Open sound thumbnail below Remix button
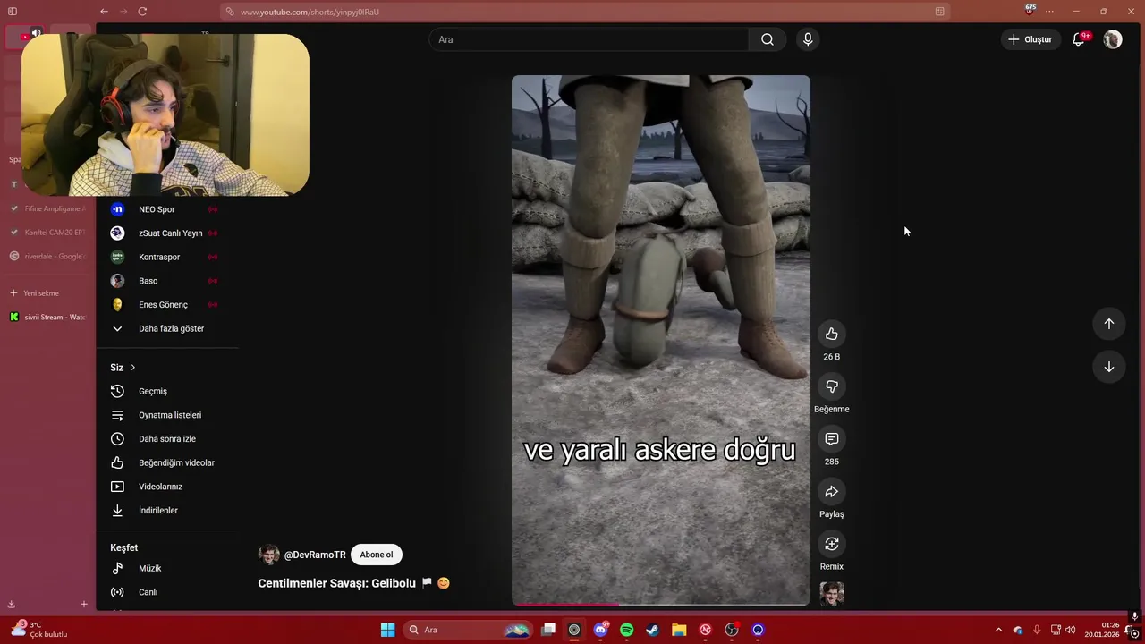 point(831,594)
